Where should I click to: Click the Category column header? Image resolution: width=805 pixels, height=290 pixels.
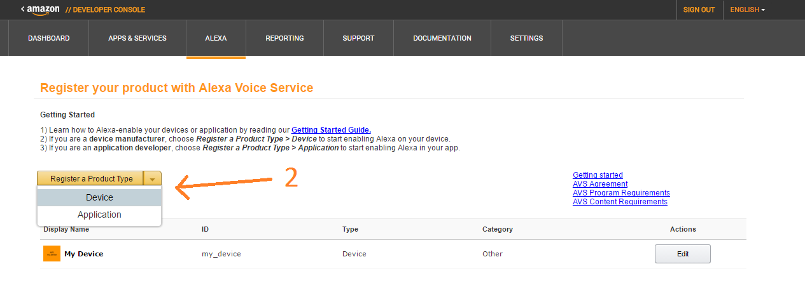(x=498, y=229)
